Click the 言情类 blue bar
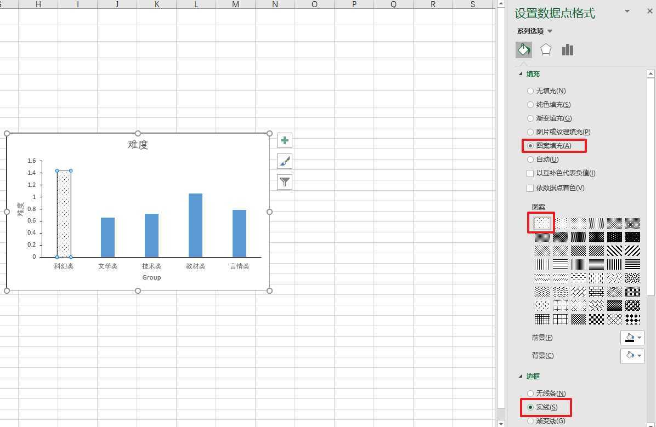 click(239, 234)
